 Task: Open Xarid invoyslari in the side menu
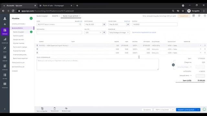coord(18,36)
